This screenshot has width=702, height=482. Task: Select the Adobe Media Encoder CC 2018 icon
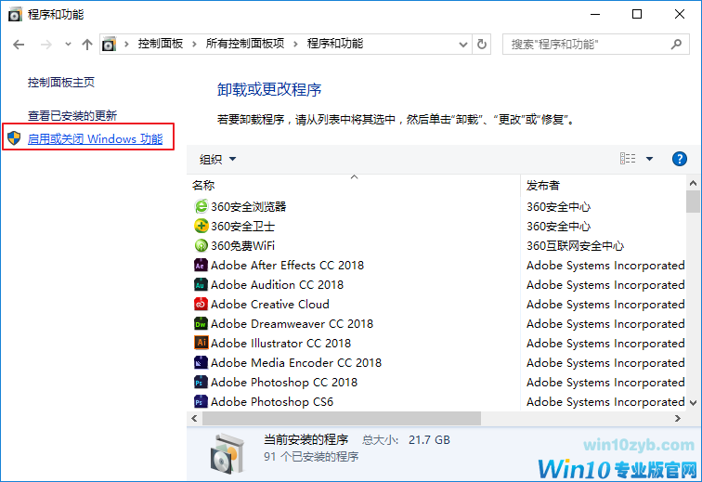[x=201, y=362]
